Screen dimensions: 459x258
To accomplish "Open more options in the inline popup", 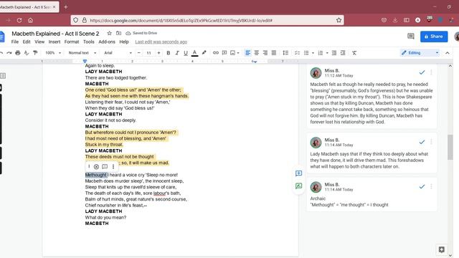I will click(113, 167).
